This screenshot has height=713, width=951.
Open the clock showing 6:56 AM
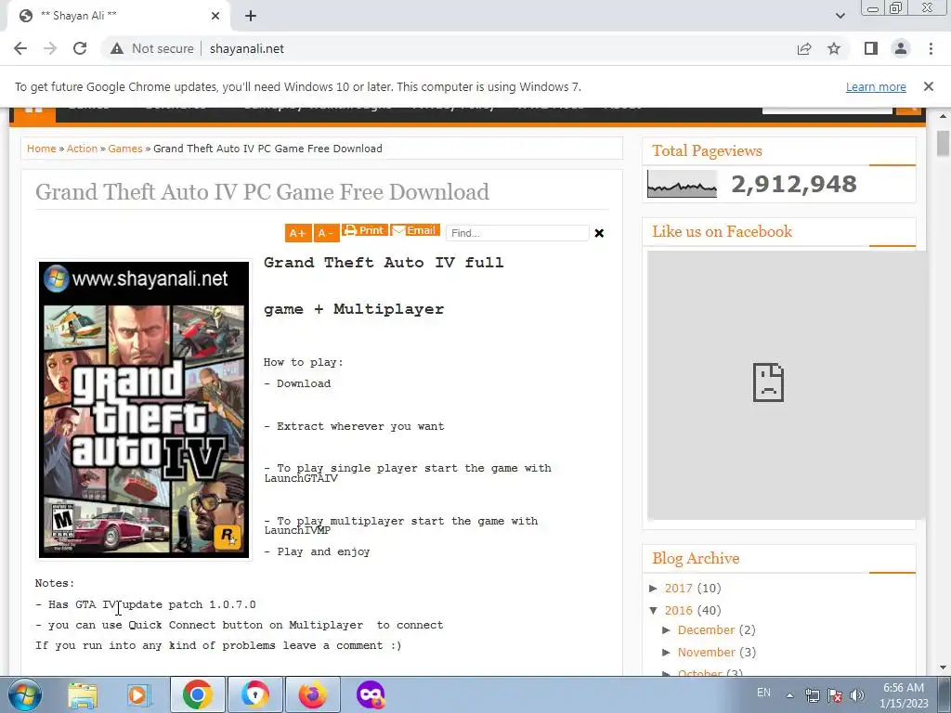[904, 695]
